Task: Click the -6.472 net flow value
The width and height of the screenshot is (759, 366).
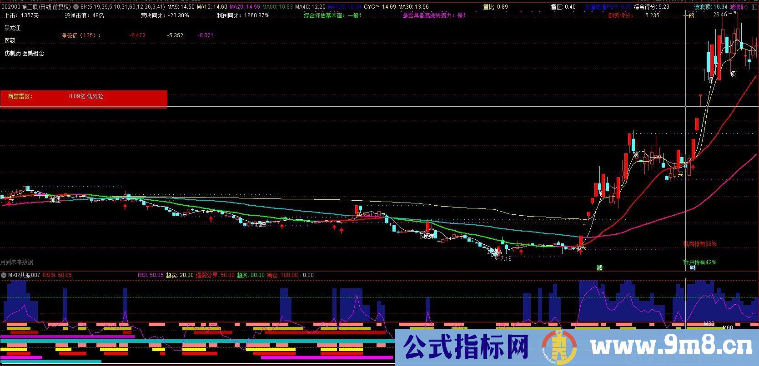Action: tap(137, 35)
